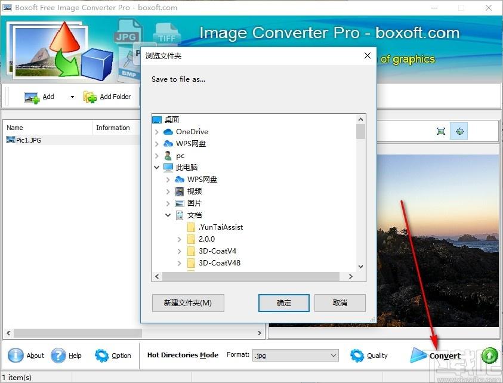Click WPS网盘 icon under 此电脑
Image resolution: width=503 pixels, height=383 pixels.
pos(180,180)
